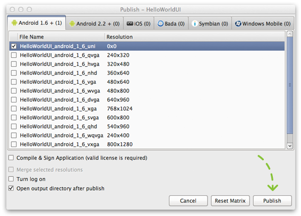This screenshot has width=301, height=216.
Task: Switch to the Bada (0) tab
Action: (171, 23)
